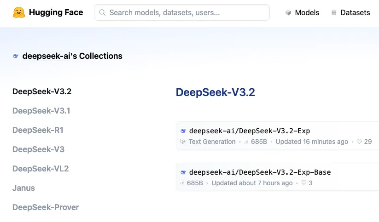Click the Text Generation task icon

[183, 142]
